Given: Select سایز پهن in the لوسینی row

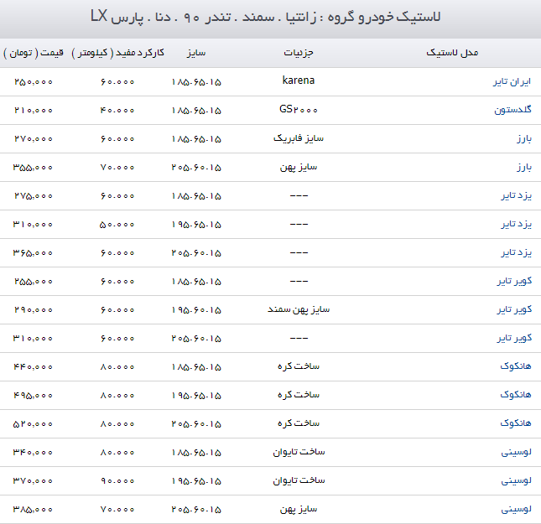Looking at the screenshot, I should click(x=299, y=509).
